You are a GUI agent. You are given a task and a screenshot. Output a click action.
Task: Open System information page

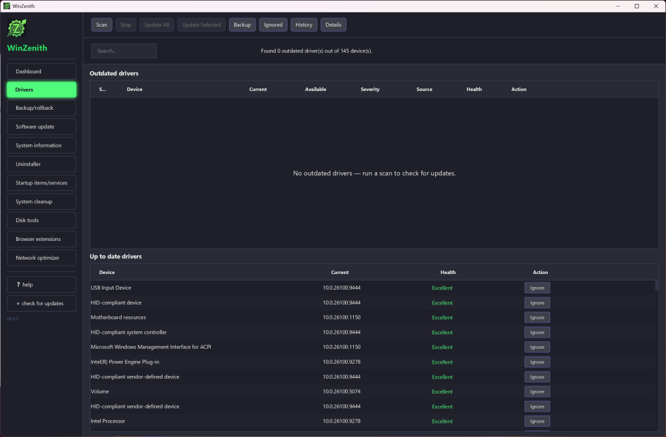pos(42,145)
